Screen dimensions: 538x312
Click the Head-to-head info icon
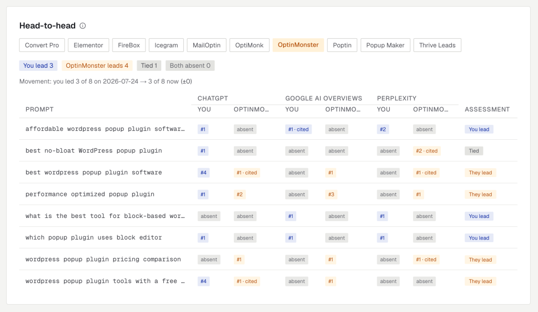coord(82,26)
